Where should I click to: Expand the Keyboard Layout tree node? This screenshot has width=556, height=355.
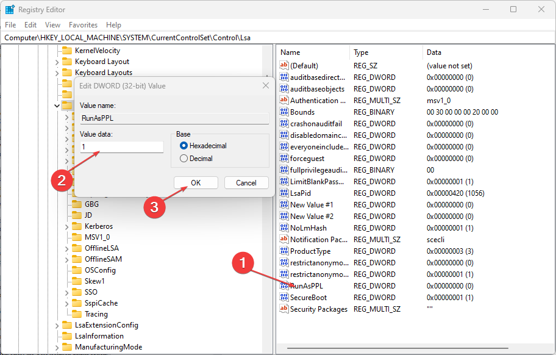click(x=57, y=62)
